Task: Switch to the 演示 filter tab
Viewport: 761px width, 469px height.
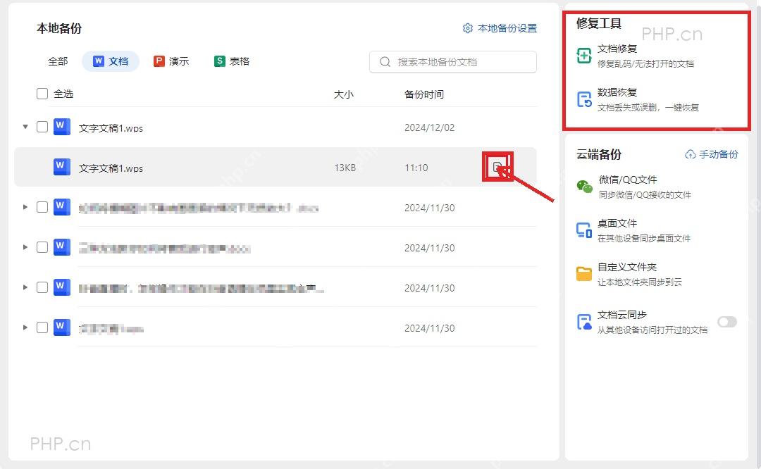Action: pos(171,61)
